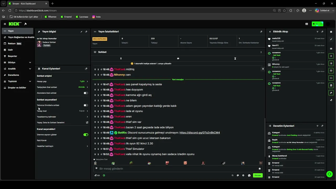The image size is (336, 189).
Task: Toggle the lightning activity widget in right sidebar
Action: [x=331, y=56]
